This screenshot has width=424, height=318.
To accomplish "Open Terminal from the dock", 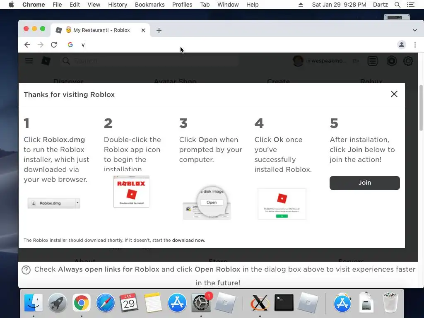I will tap(284, 303).
